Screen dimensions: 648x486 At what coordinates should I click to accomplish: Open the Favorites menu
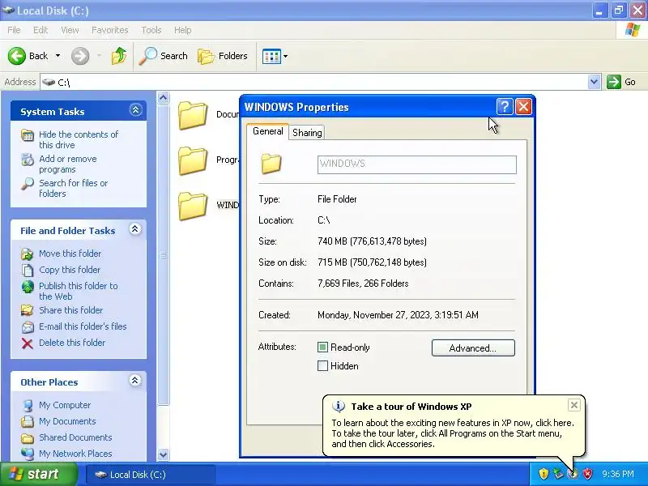pos(109,30)
